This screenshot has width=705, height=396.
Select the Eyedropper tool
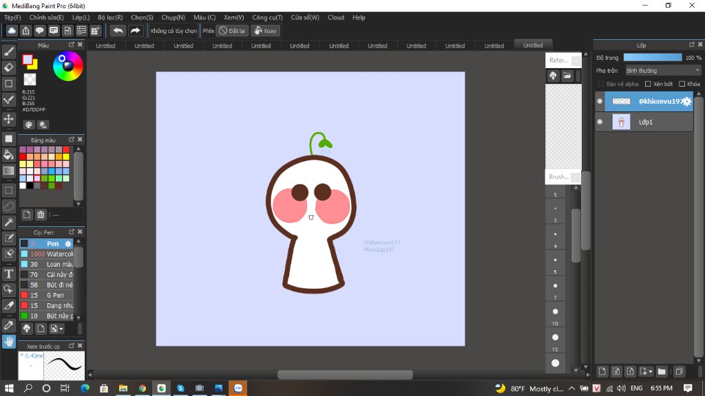8,325
